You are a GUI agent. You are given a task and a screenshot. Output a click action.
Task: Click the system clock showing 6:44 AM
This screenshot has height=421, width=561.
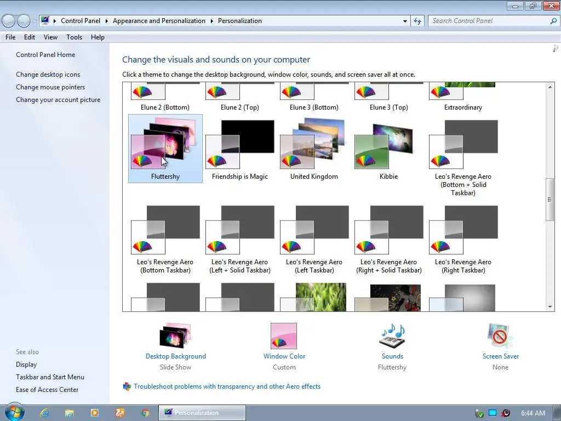[533, 413]
